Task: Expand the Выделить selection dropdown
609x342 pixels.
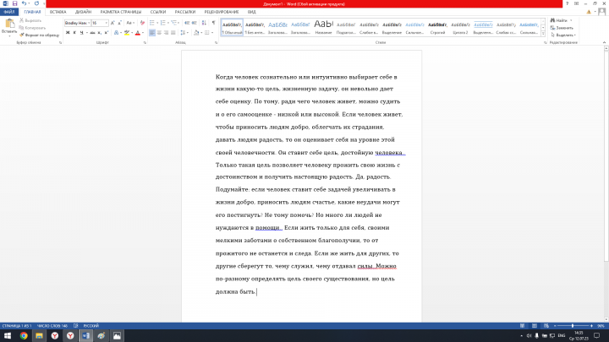Action: [565, 35]
